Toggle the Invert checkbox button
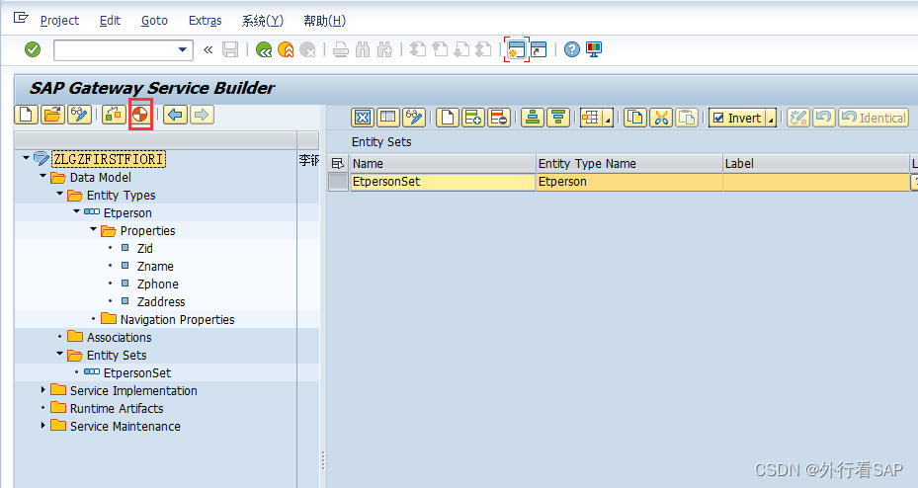Viewport: 918px width, 488px height. (738, 118)
